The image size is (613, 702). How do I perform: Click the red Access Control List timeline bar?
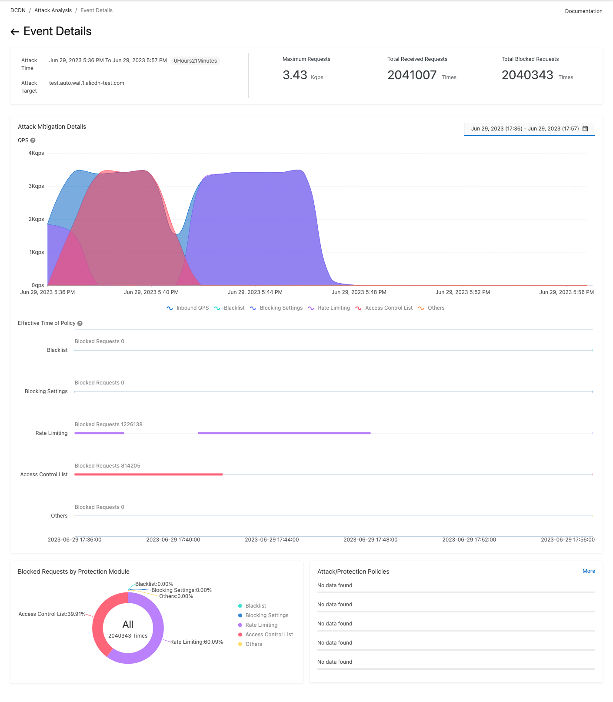148,475
